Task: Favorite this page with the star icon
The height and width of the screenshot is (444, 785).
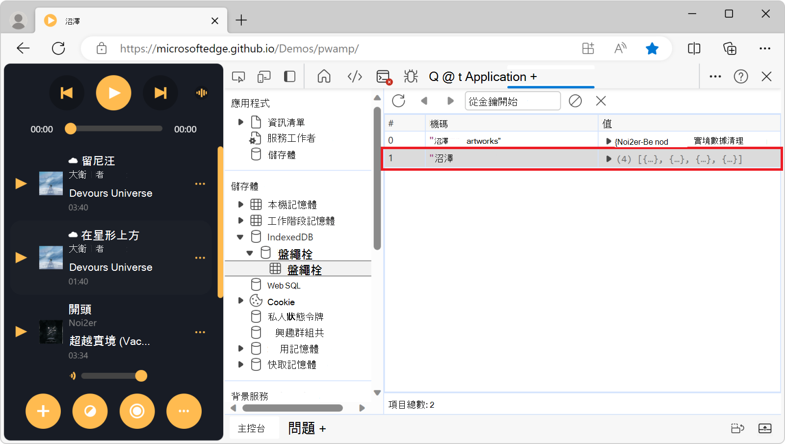Action: [x=652, y=48]
